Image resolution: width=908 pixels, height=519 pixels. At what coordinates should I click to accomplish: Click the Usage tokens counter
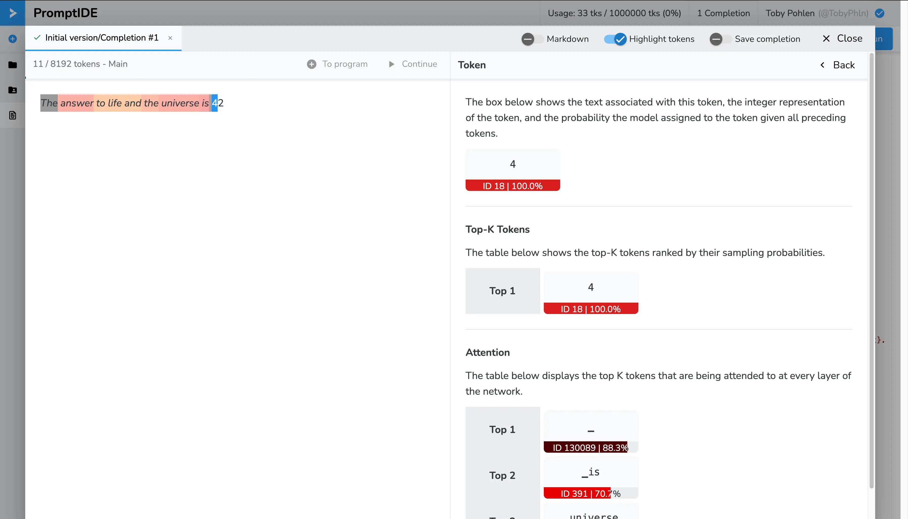614,13
